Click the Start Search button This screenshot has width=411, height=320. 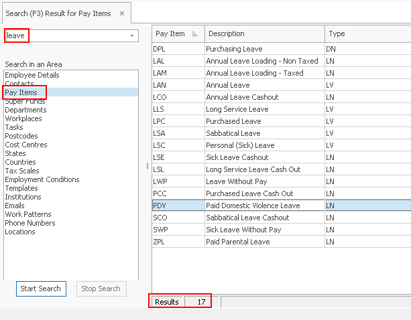41,289
